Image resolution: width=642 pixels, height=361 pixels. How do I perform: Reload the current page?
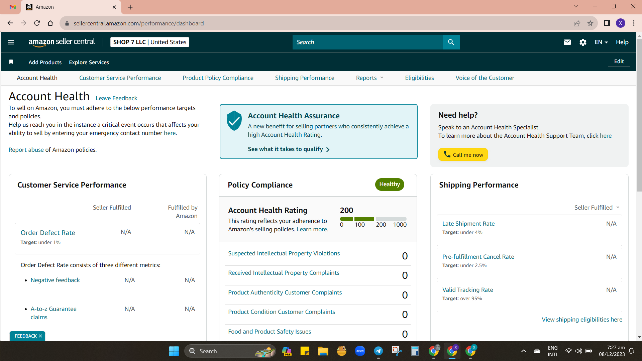[37, 23]
